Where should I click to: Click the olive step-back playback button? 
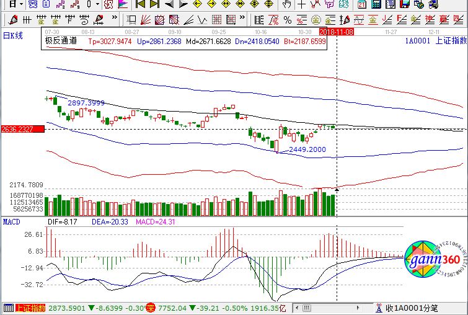[141, 4]
